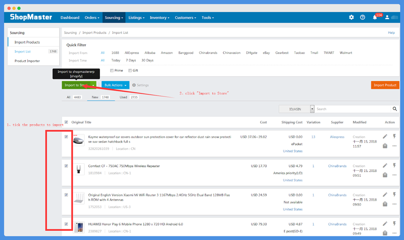Click the Xiaomi router product thumbnail
Viewport: 404px width, 240px height.
click(79, 198)
